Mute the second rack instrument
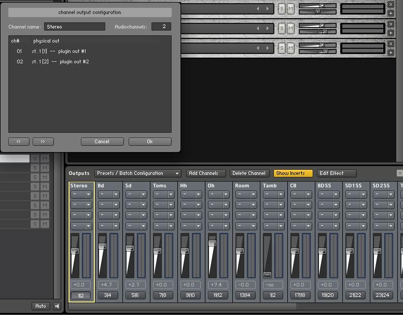 pos(290,29)
